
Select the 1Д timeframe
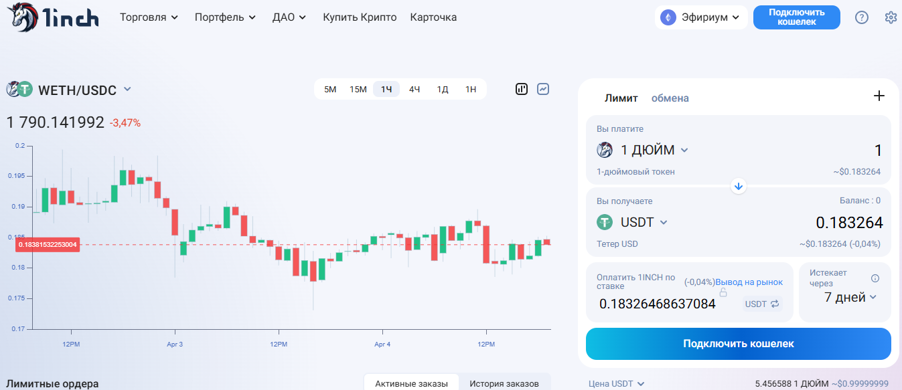pyautogui.click(x=443, y=89)
